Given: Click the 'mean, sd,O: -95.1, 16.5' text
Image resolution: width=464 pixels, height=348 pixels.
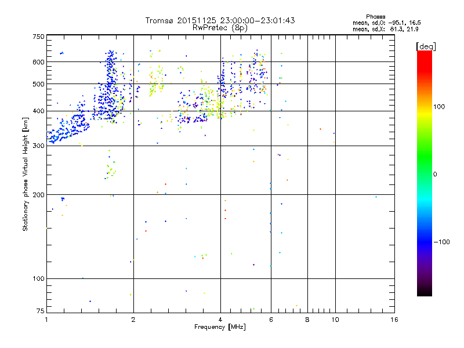Looking at the screenshot, I should [386, 23].
